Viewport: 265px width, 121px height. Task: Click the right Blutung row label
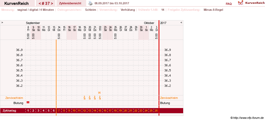pos(165,103)
